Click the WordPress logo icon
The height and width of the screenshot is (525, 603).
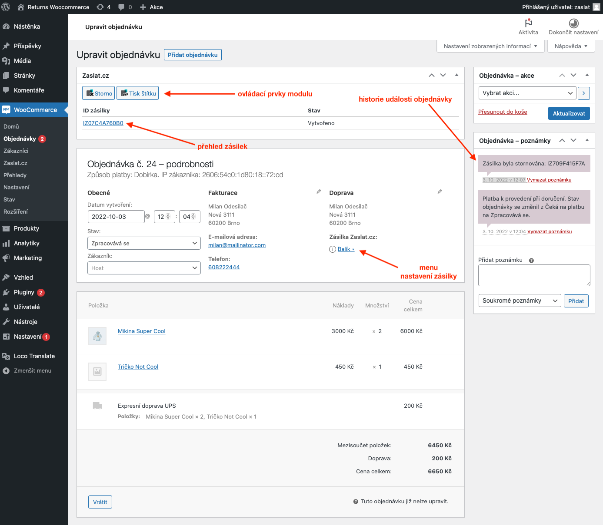point(6,7)
